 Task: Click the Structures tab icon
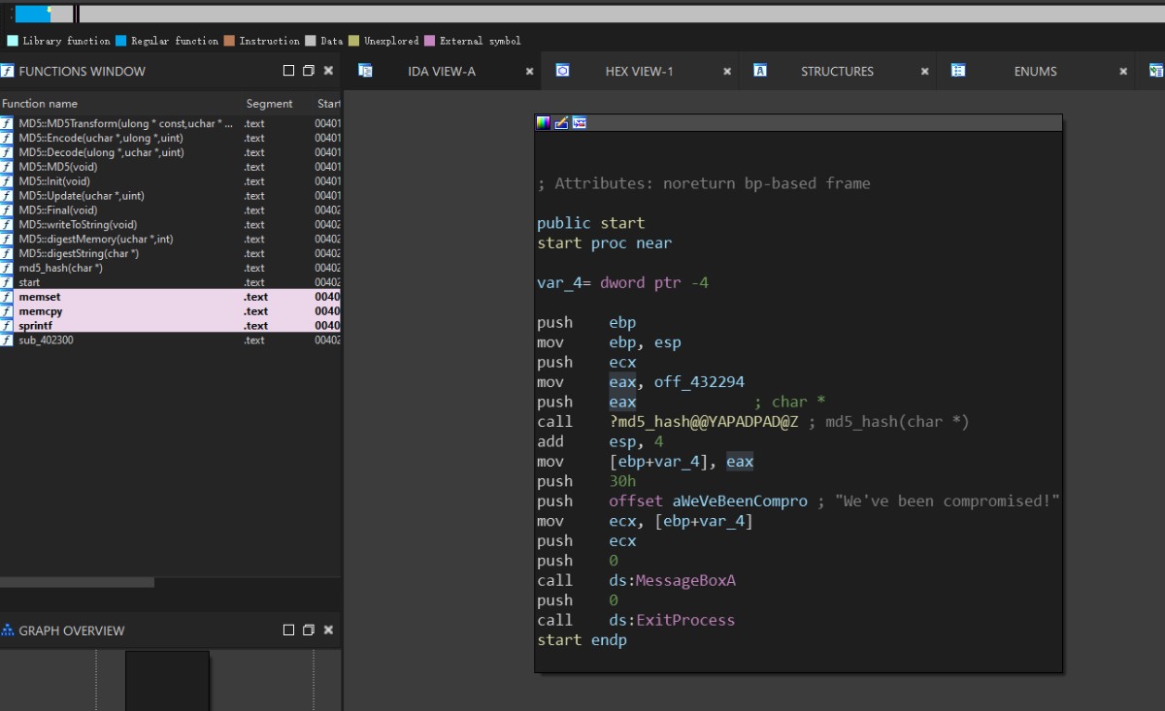coord(760,71)
